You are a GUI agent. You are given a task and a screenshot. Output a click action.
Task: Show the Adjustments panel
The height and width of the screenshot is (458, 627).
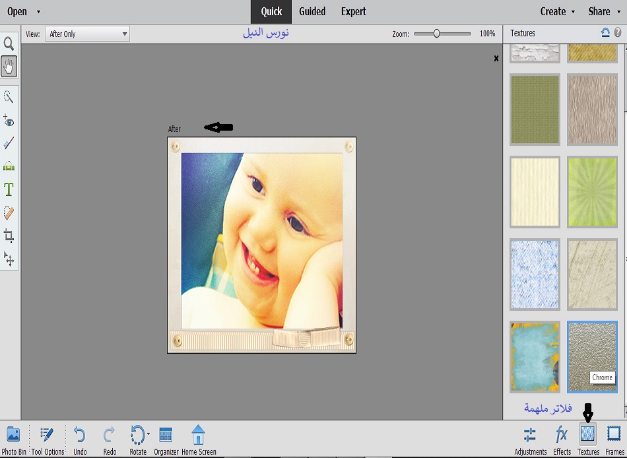pos(530,440)
